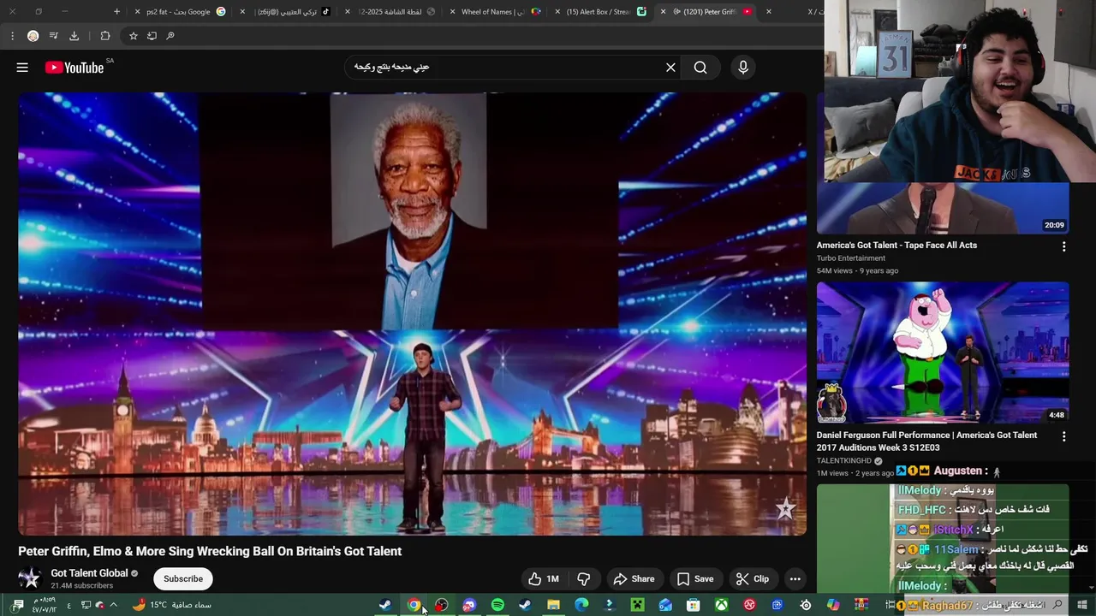Open the 15°C weather widget
Screen dimensions: 1096x616
(x=172, y=605)
